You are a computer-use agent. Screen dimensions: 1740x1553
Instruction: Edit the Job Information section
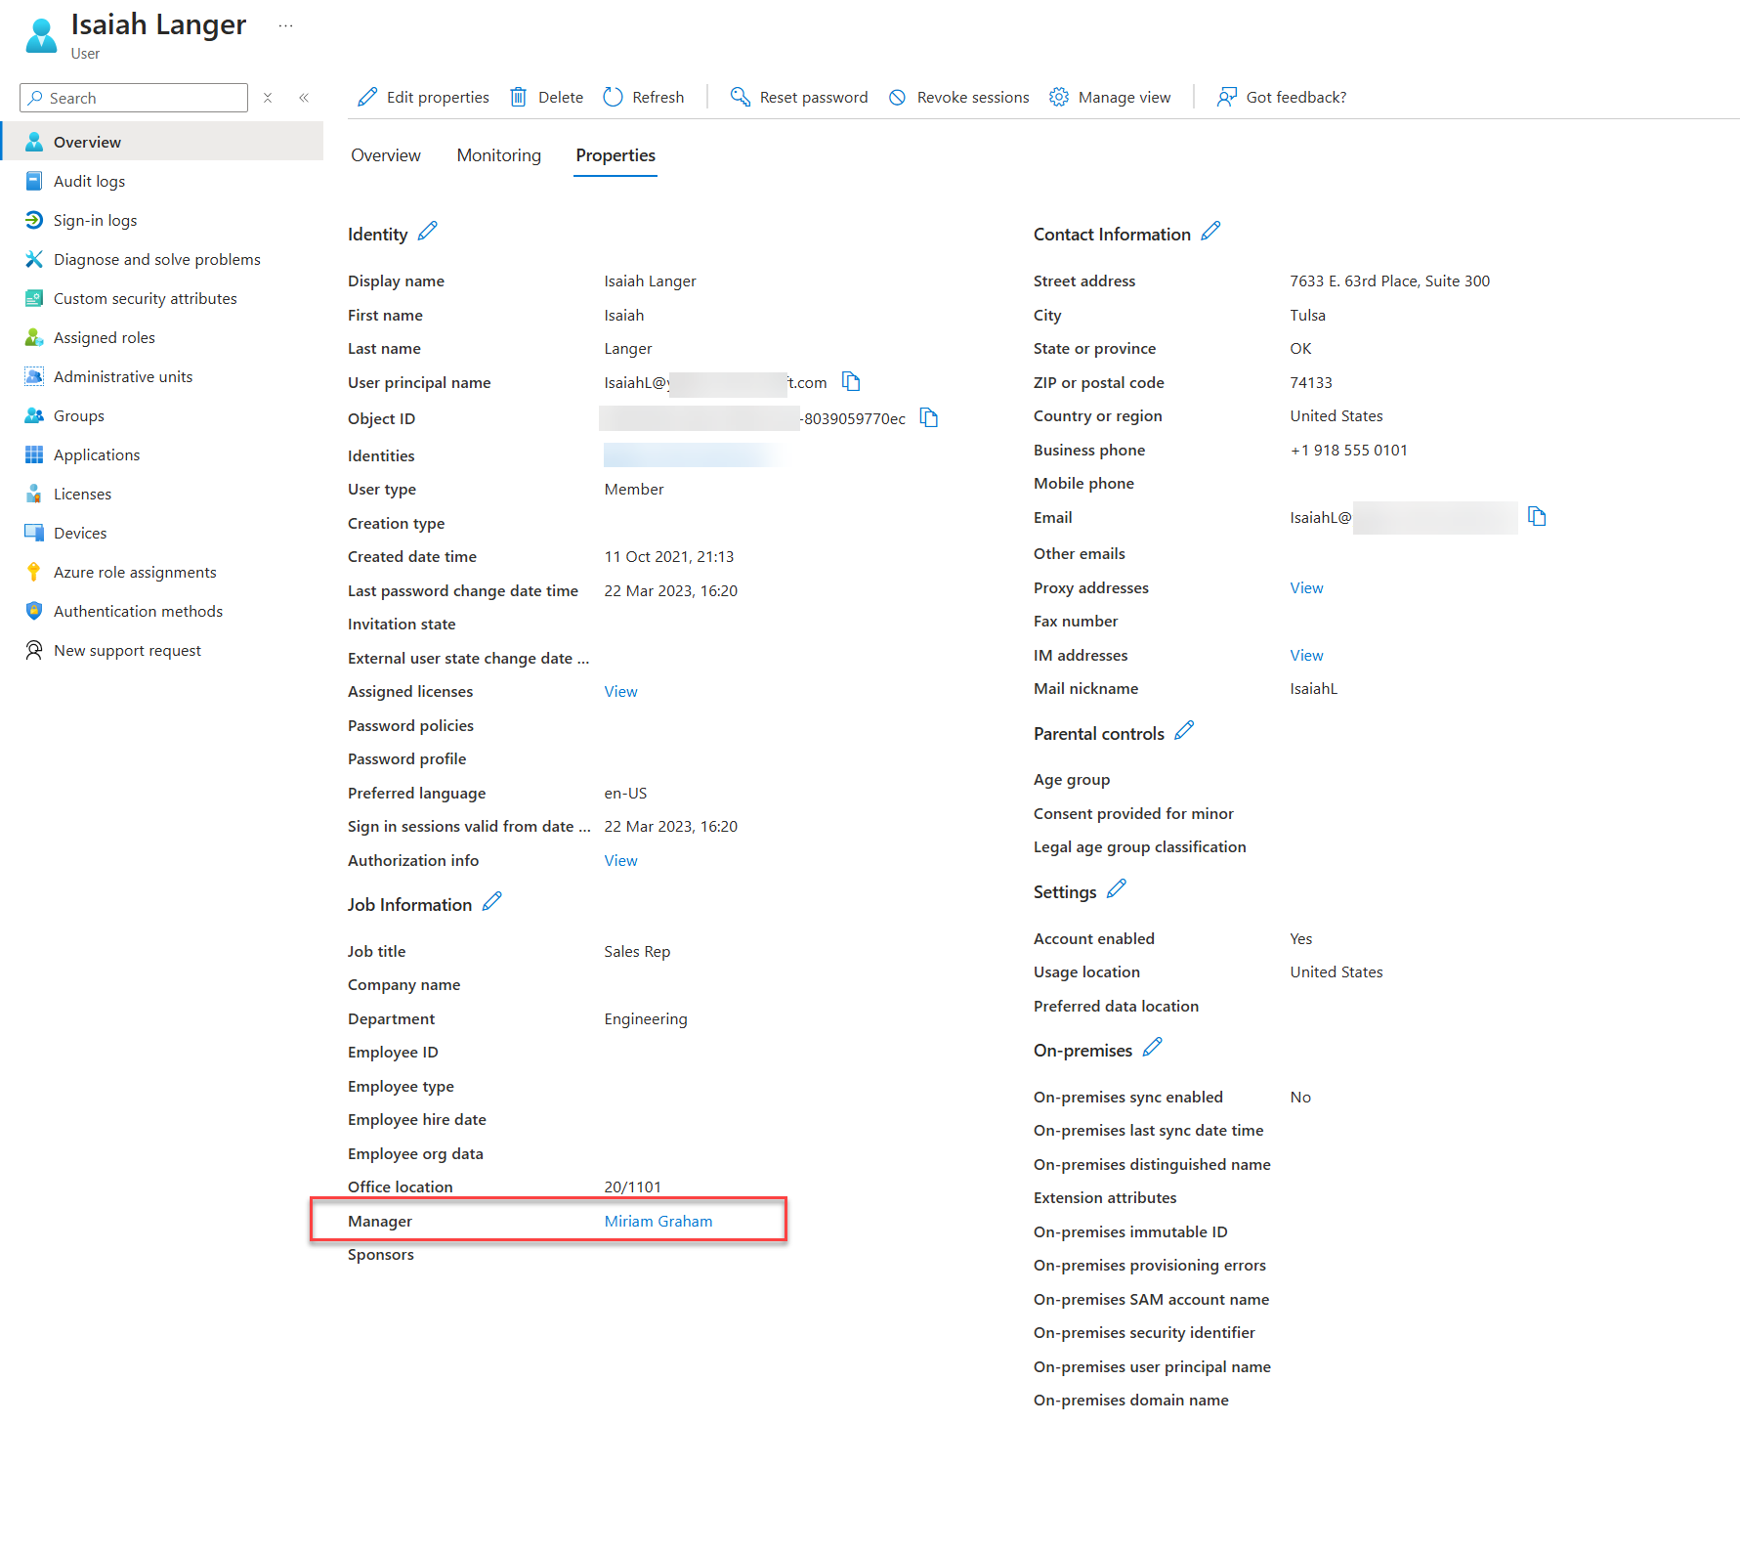493,901
